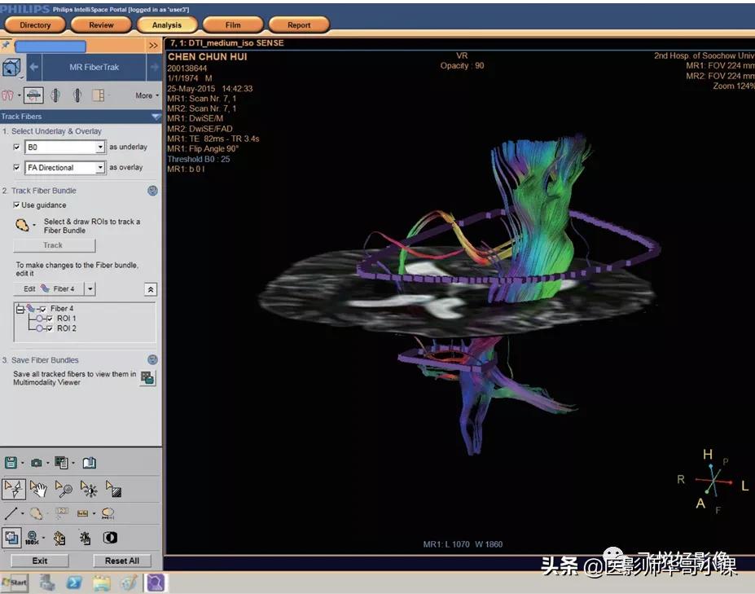The image size is (755, 594).
Task: Uncheck the ROI 1 checkbox
Action: coord(50,319)
